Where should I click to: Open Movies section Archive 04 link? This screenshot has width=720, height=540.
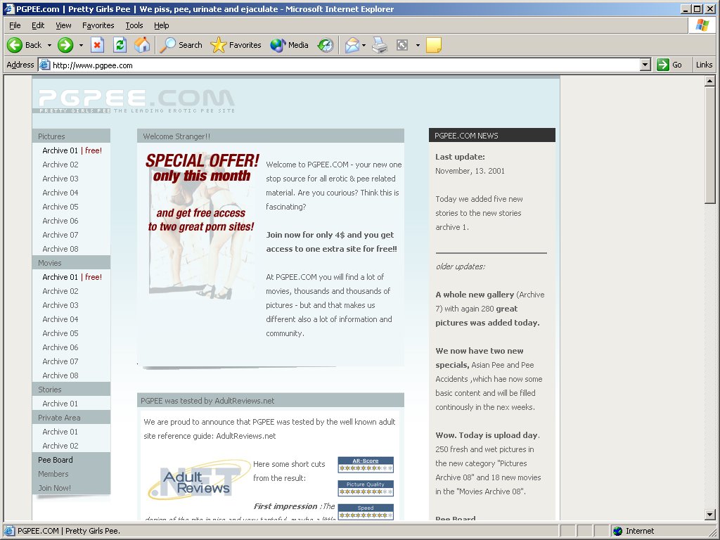pyautogui.click(x=60, y=319)
